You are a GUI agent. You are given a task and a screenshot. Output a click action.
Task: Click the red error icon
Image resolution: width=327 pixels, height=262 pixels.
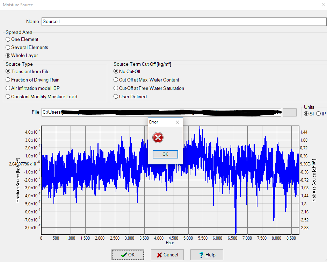click(158, 138)
